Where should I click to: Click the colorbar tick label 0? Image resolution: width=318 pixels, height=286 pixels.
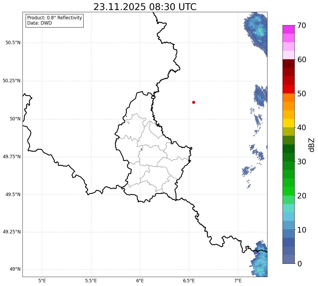point(299,264)
